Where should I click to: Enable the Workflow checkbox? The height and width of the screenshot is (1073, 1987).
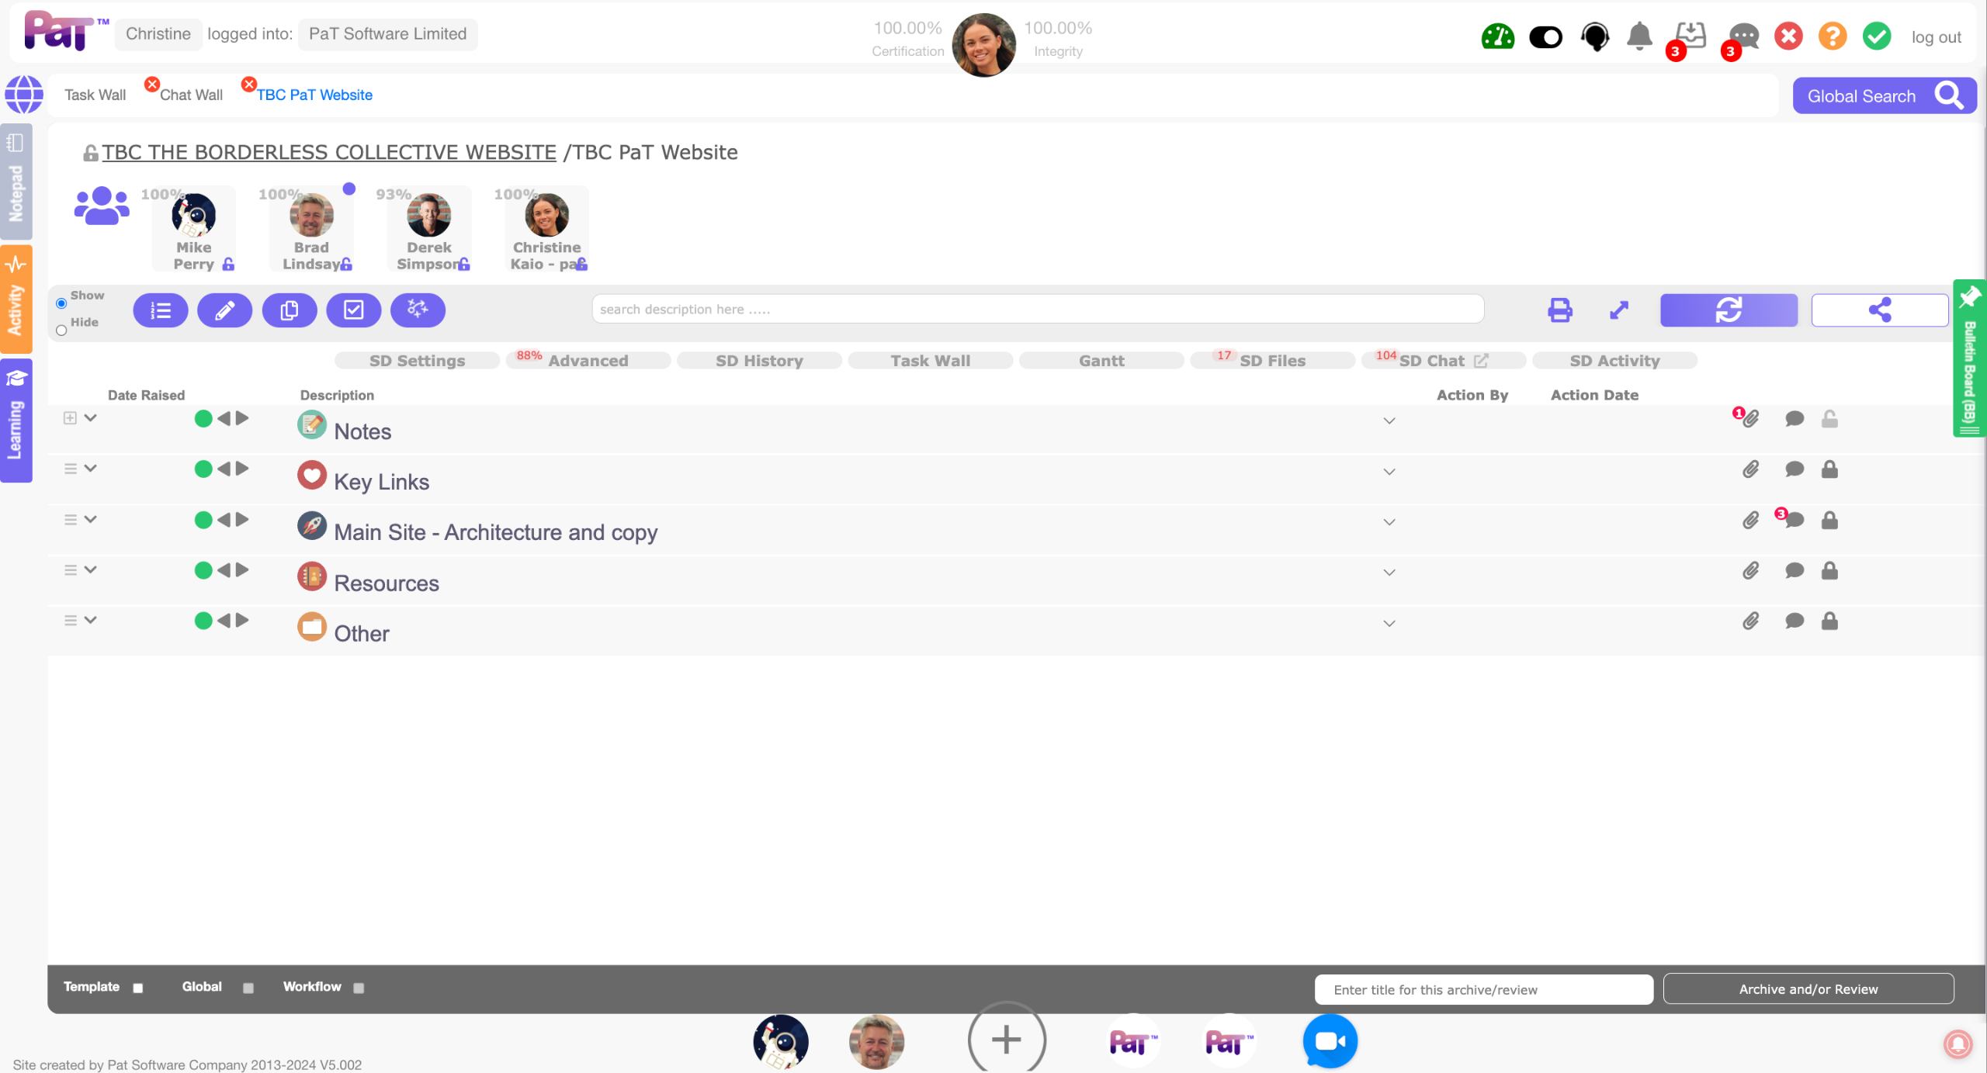pyautogui.click(x=359, y=988)
